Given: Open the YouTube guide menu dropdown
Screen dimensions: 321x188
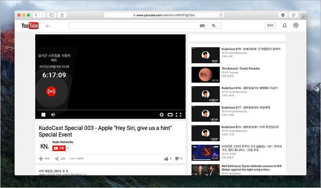Looking at the screenshot, I should click(48, 26).
